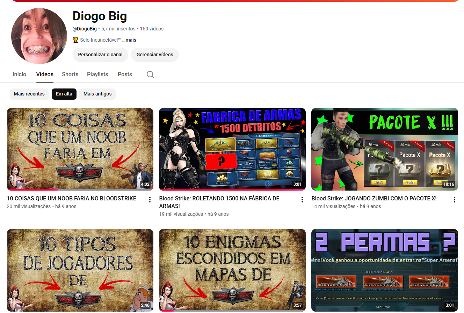Click the 2:46 duration badge
This screenshot has height=313, width=464.
pos(145,305)
